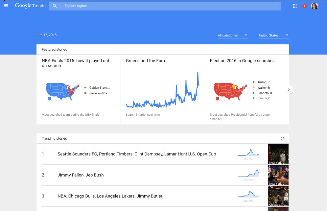Click the Seattle Sounders Past 24h sparkline
Image resolution: width=327 pixels, height=211 pixels.
point(248,152)
